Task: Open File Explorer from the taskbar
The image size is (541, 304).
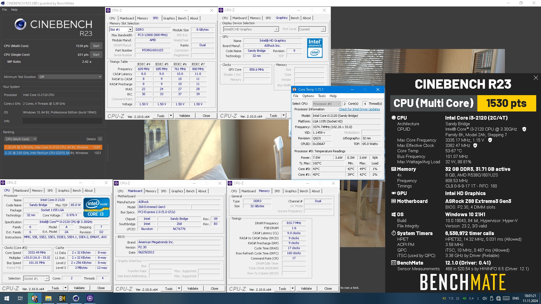Action: (x=48, y=298)
